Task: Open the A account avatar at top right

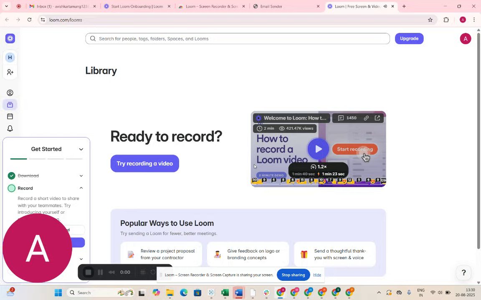Action: click(466, 39)
